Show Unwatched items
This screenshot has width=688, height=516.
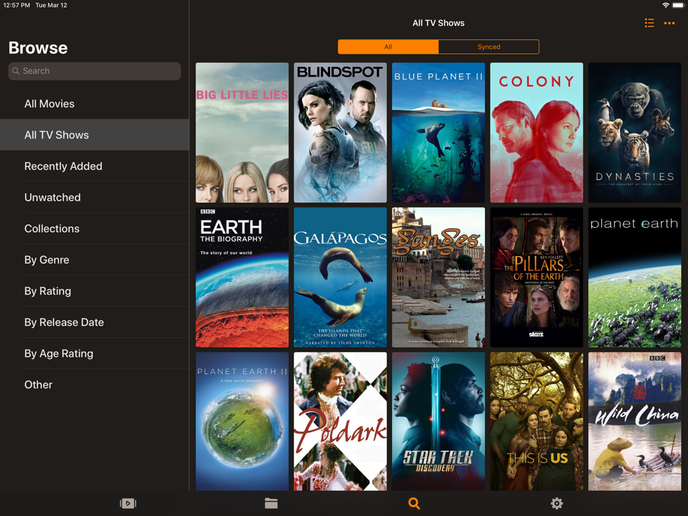[x=94, y=197]
